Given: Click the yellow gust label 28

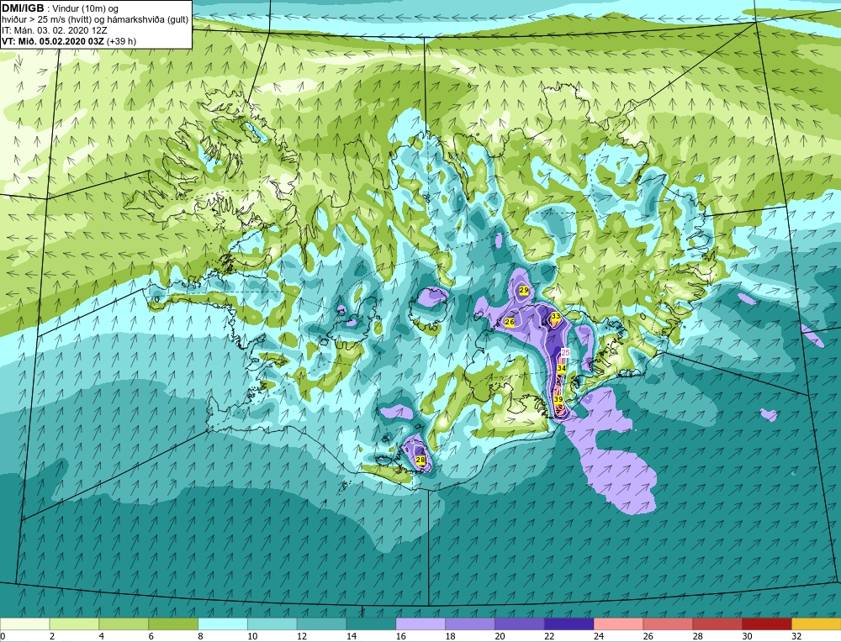Looking at the screenshot, I should (420, 460).
